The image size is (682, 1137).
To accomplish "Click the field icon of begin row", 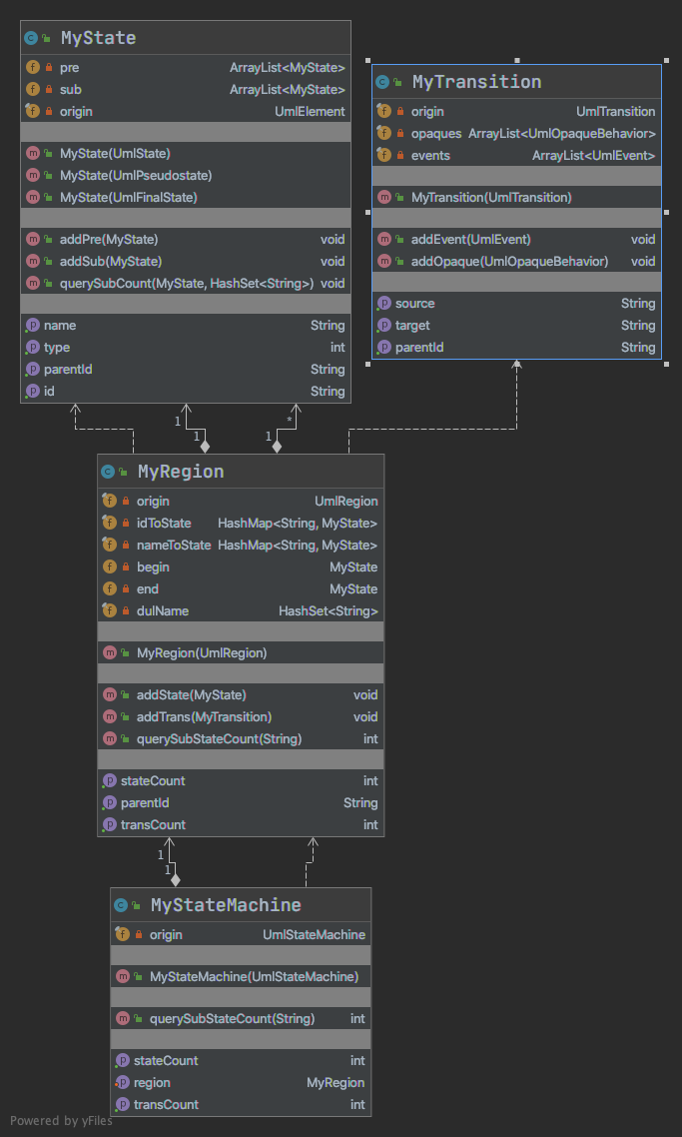I will click(x=110, y=568).
